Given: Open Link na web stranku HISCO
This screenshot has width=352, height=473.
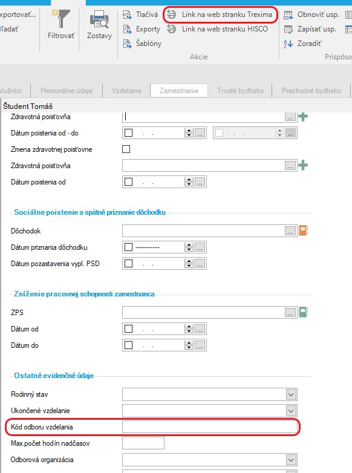Looking at the screenshot, I should coord(218,29).
